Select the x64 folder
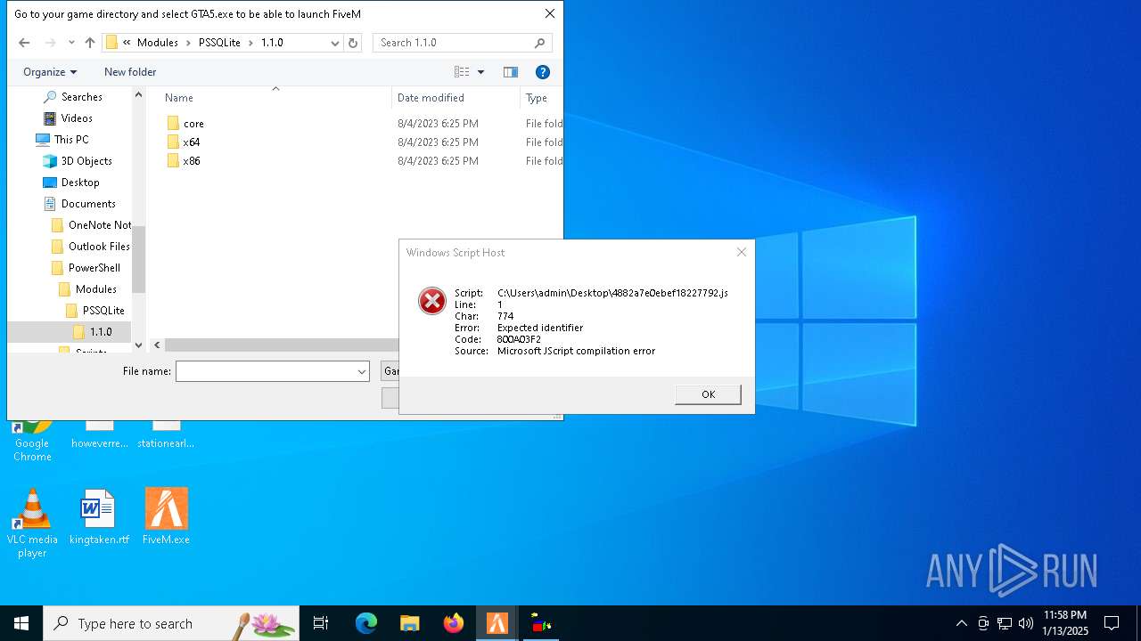 click(x=191, y=142)
